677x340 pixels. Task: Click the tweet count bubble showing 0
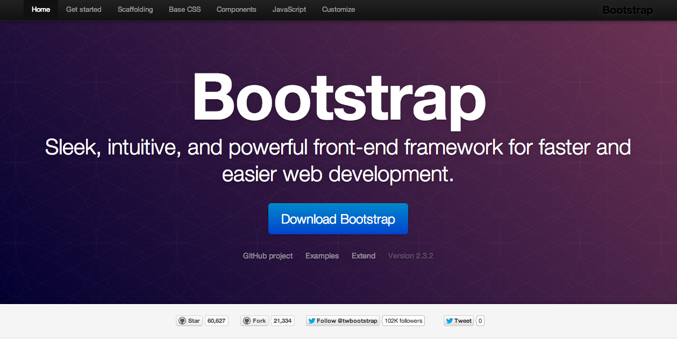[x=480, y=321]
